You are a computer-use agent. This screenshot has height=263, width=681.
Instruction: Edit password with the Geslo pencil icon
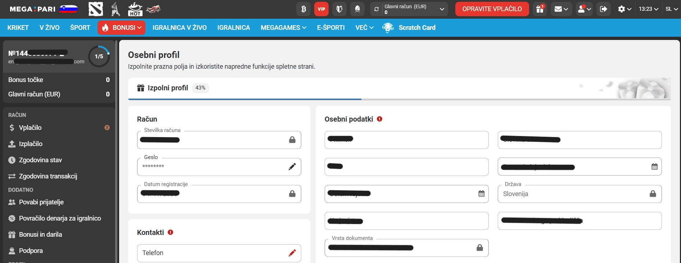[292, 167]
